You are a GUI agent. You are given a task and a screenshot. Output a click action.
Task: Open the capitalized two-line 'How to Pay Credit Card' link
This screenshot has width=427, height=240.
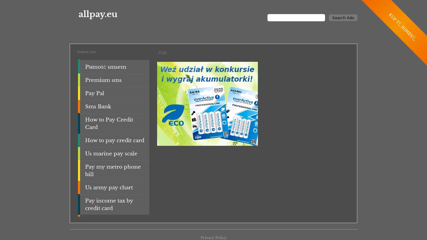(109, 123)
